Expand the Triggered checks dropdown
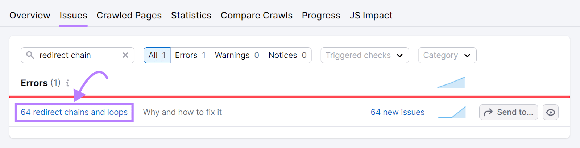The width and height of the screenshot is (580, 148). (x=365, y=55)
